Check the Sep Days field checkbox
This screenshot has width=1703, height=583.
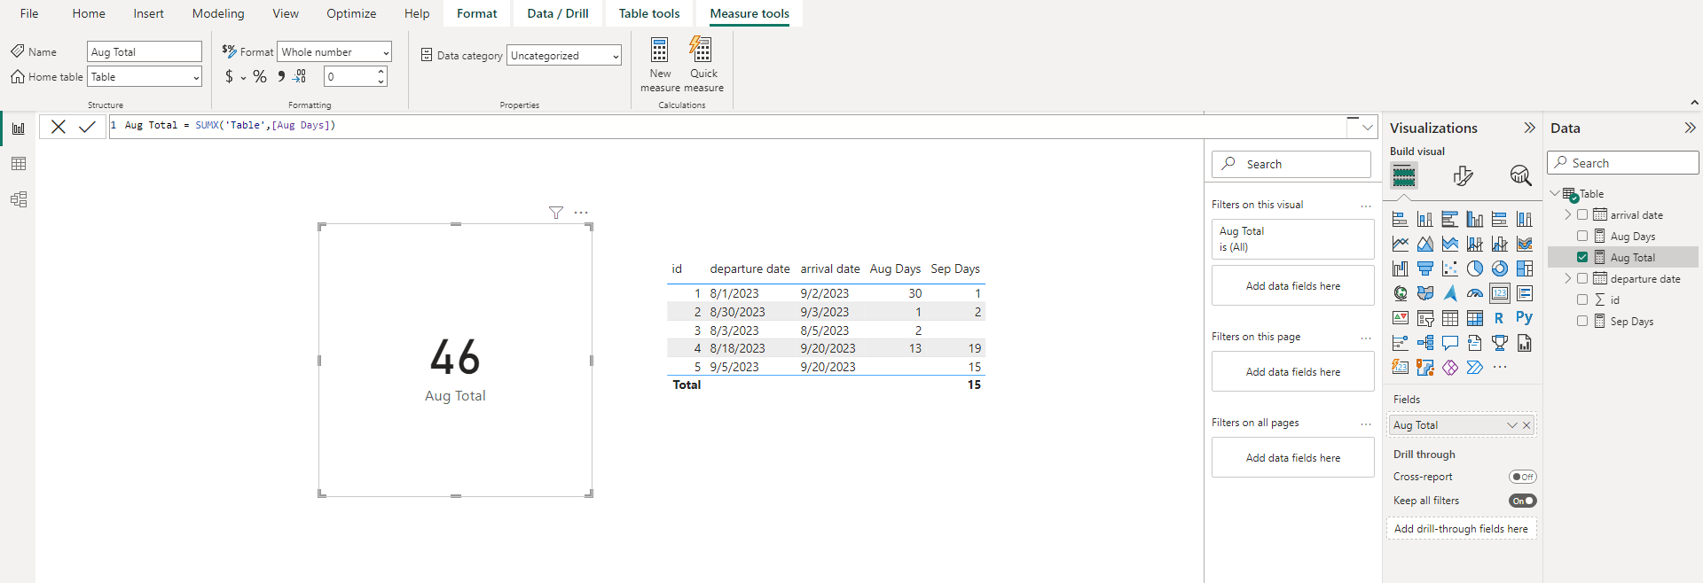click(1582, 321)
